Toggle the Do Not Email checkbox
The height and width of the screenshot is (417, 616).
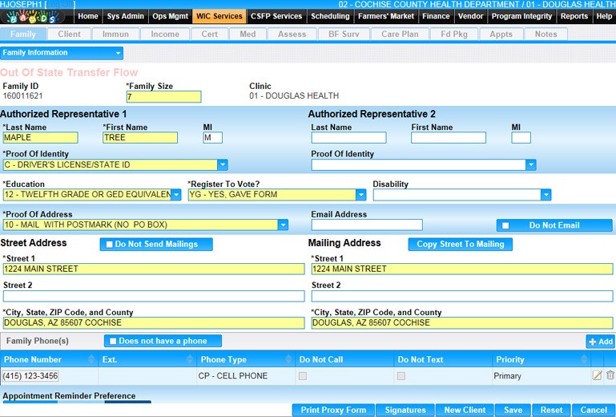[x=505, y=225]
